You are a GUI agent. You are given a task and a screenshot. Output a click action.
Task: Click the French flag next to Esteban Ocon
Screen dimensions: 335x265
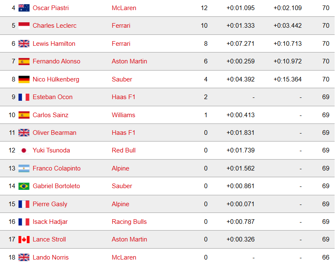click(24, 97)
